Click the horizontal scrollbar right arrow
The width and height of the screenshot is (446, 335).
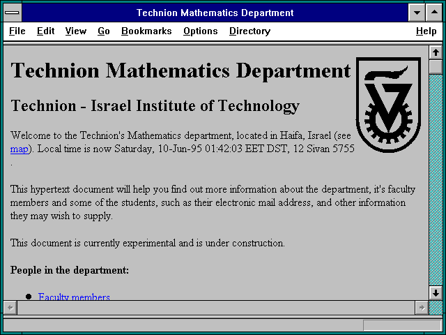pyautogui.click(x=422, y=308)
